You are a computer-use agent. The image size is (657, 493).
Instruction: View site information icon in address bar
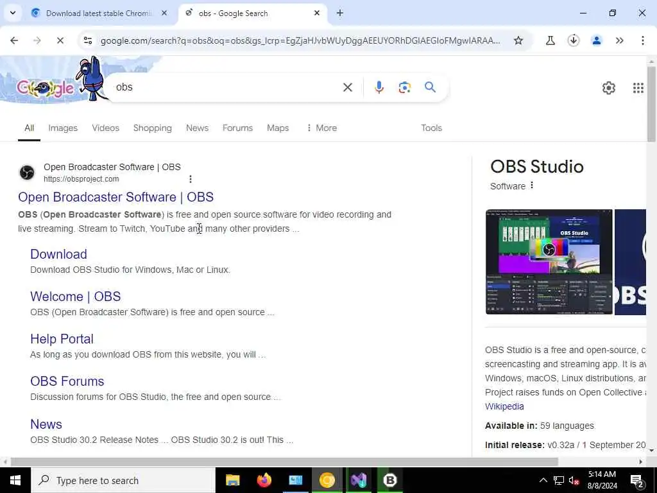coord(88,40)
